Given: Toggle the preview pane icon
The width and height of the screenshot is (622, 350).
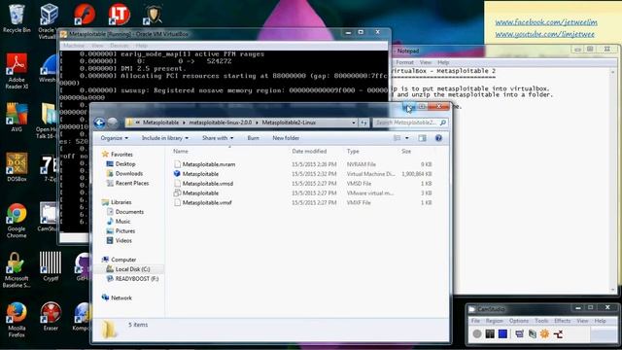Looking at the screenshot, I should pyautogui.click(x=422, y=138).
